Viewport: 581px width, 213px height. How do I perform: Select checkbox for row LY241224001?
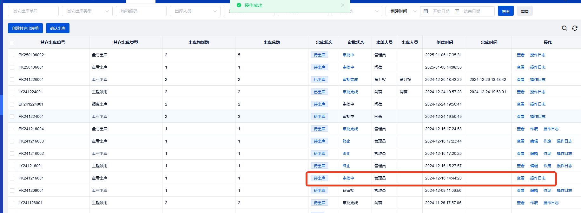[x=12, y=92]
